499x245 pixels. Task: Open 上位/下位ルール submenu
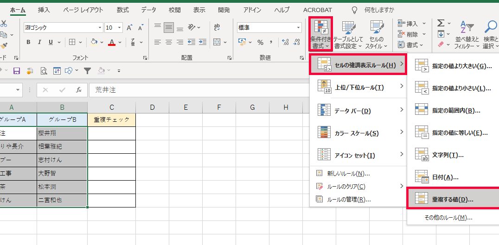(358, 88)
